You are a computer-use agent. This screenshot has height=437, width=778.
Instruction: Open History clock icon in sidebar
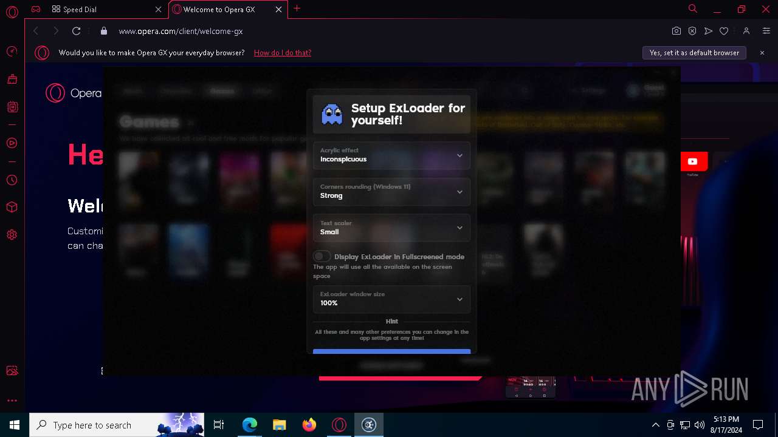pyautogui.click(x=12, y=180)
